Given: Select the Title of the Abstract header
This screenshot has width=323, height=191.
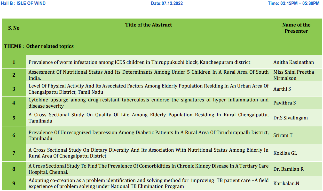Looking at the screenshot, I should click(148, 25).
